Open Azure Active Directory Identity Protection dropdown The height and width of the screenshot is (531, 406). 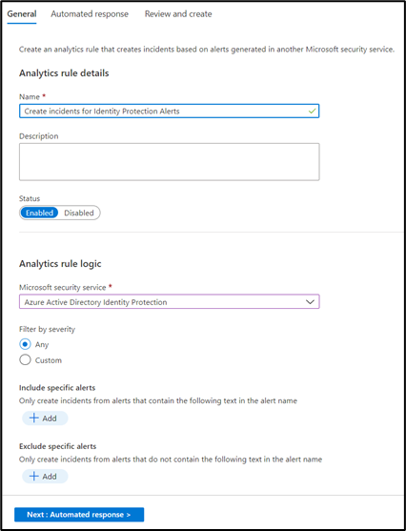pos(169,302)
